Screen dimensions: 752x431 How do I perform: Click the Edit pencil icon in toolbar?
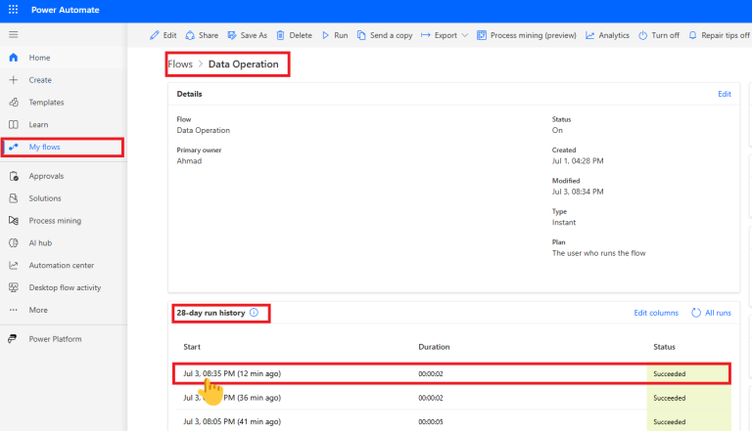click(x=155, y=35)
